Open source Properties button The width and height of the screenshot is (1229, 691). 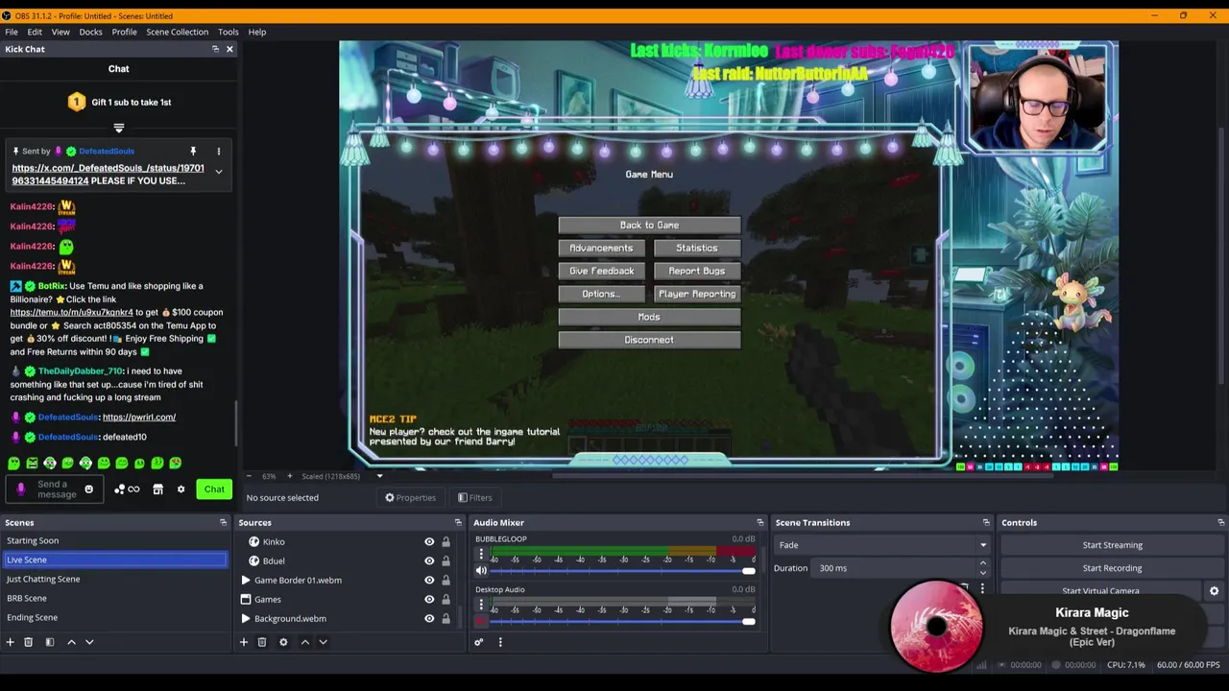[x=410, y=497]
